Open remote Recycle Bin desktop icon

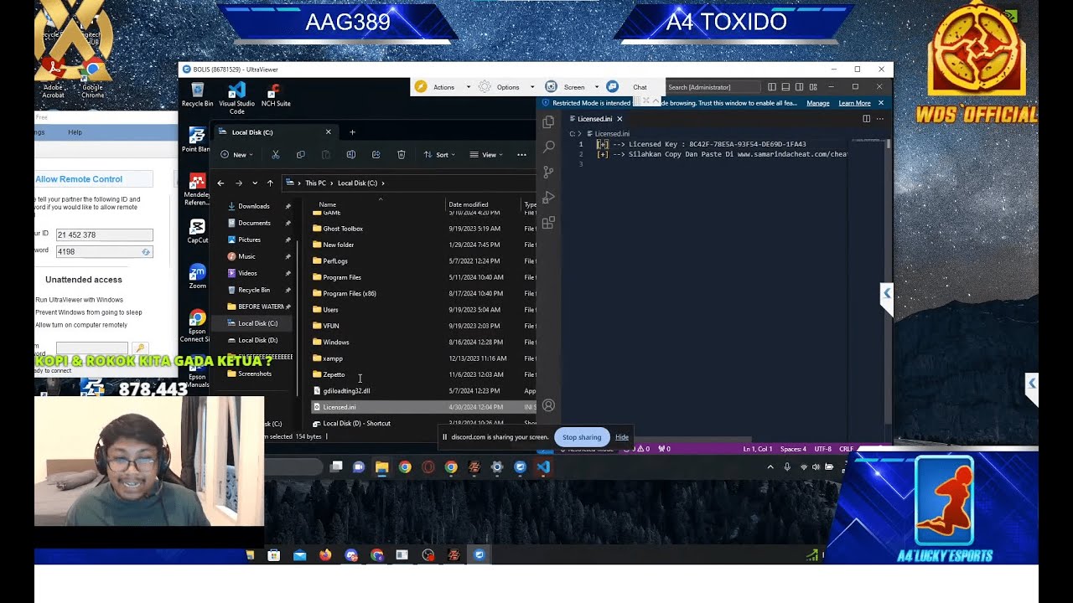coord(198,95)
